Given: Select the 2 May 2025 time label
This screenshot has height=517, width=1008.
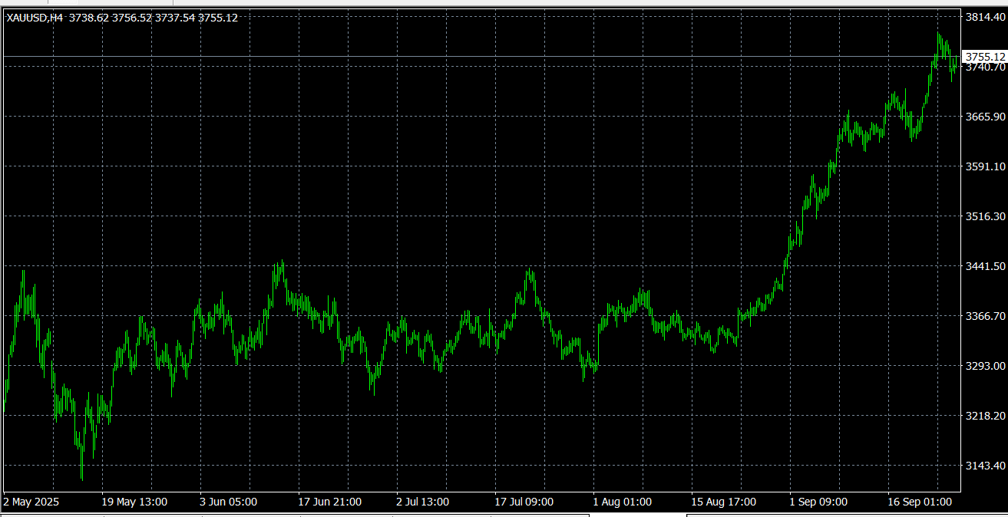Looking at the screenshot, I should tap(31, 502).
